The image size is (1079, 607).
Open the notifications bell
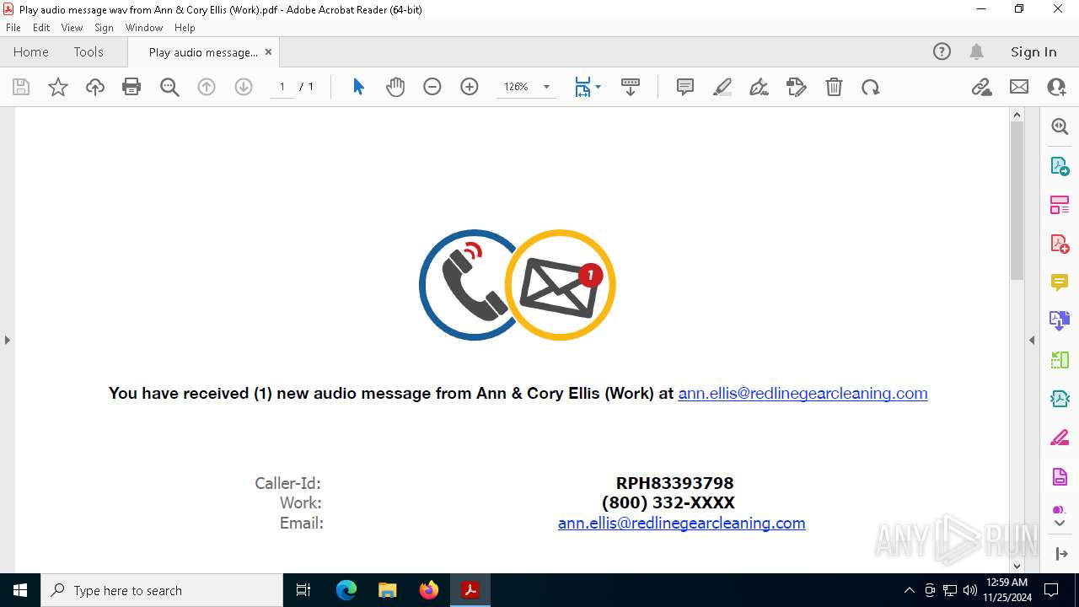tap(977, 52)
